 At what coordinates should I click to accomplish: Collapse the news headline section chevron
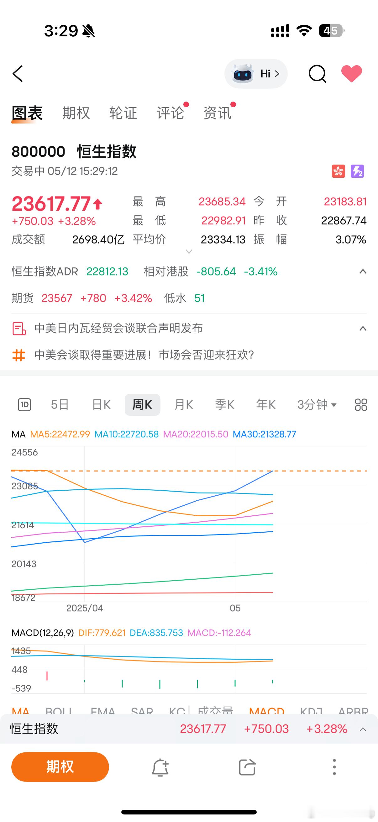point(363,328)
